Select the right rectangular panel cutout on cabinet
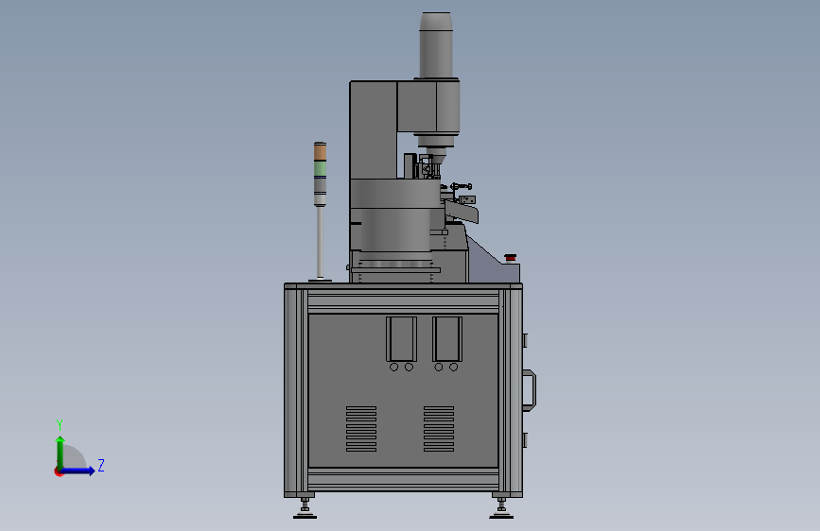 pyautogui.click(x=447, y=338)
